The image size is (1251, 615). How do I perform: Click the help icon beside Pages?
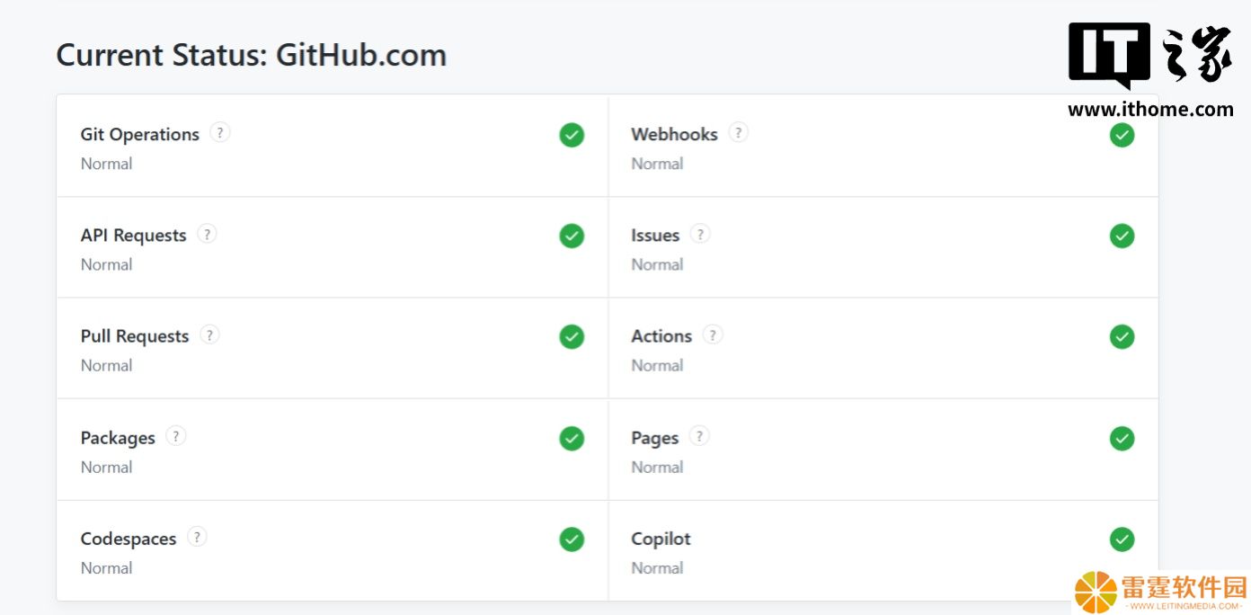click(699, 436)
